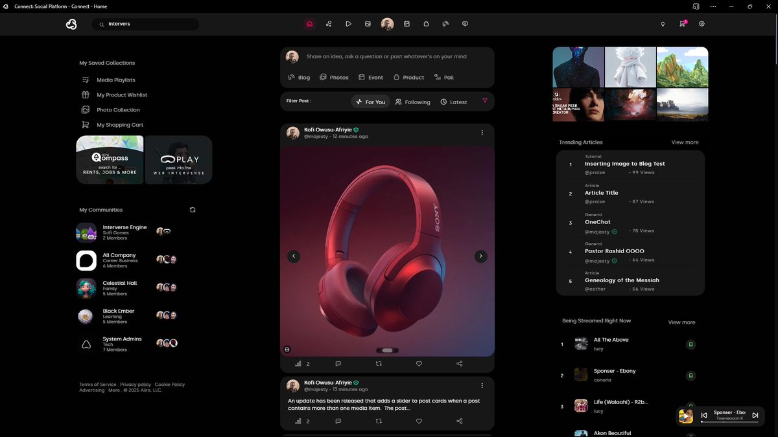Screen dimensions: 778x437
Task: Share the slider update text post
Action: 460,421
